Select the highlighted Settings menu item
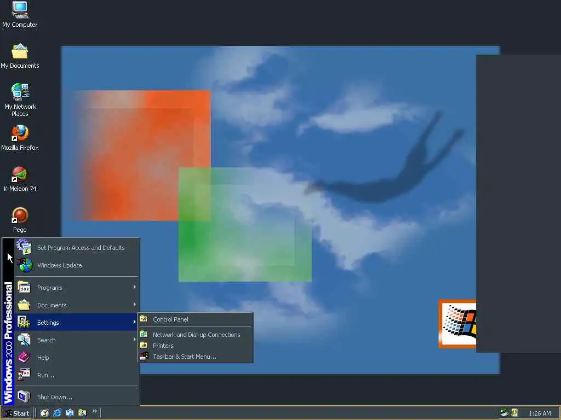 [x=77, y=323]
